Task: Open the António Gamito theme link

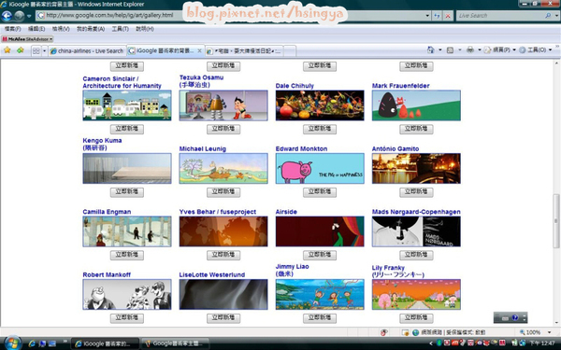Action: click(396, 149)
